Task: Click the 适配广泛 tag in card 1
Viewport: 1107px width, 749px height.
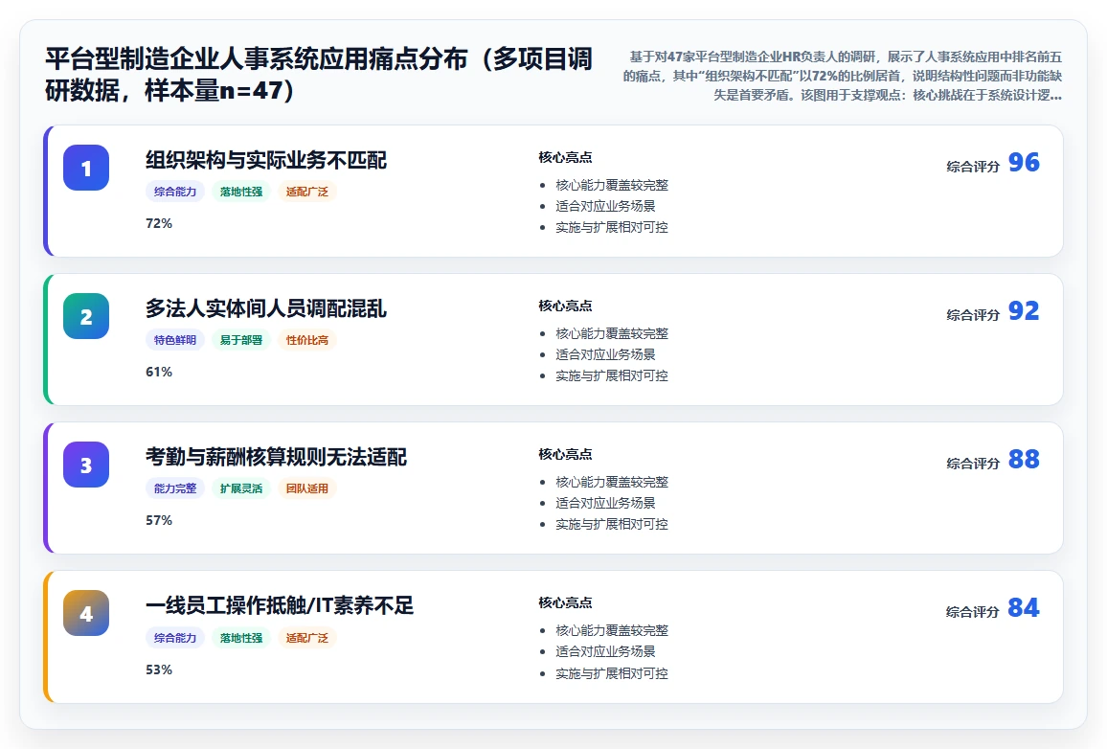Action: [307, 192]
